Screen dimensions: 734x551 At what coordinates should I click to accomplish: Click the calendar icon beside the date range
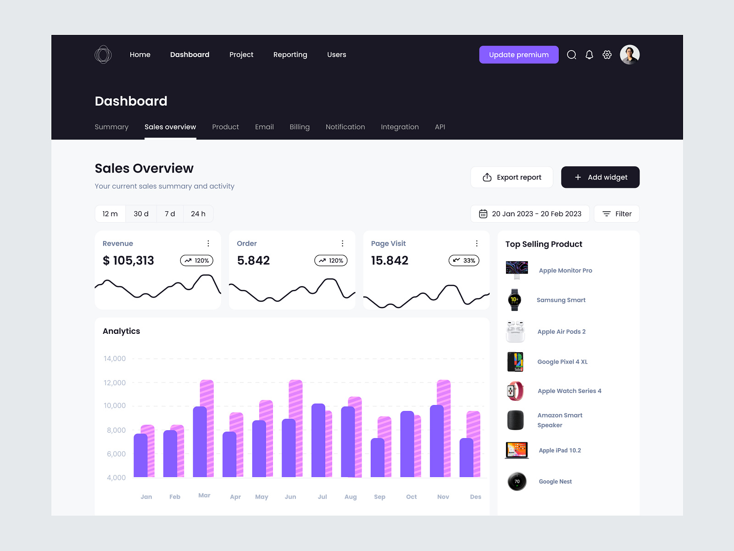(483, 214)
